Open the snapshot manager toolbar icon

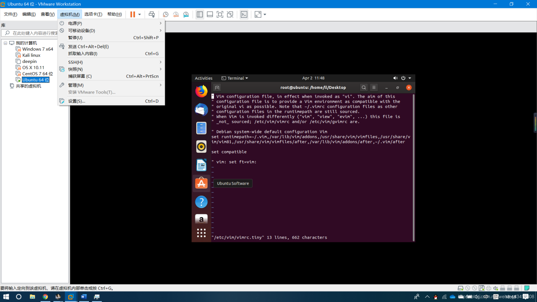(x=186, y=14)
